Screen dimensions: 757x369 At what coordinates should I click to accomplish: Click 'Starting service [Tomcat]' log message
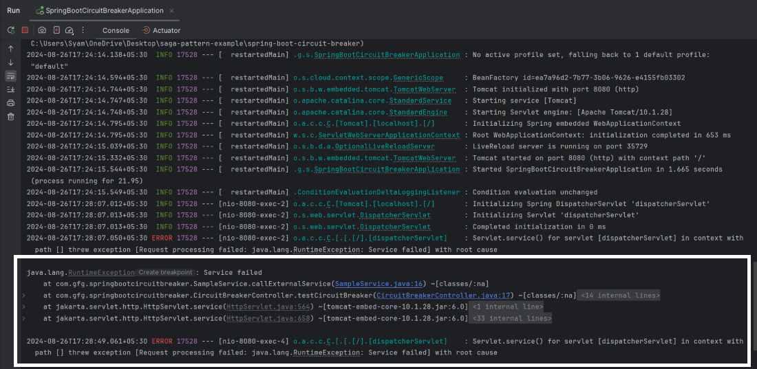point(525,101)
